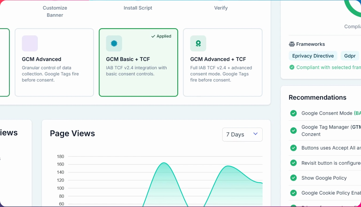Click the Buttons uses Accept All recommendation
Screen dimensions: 361x207
coord(325,148)
